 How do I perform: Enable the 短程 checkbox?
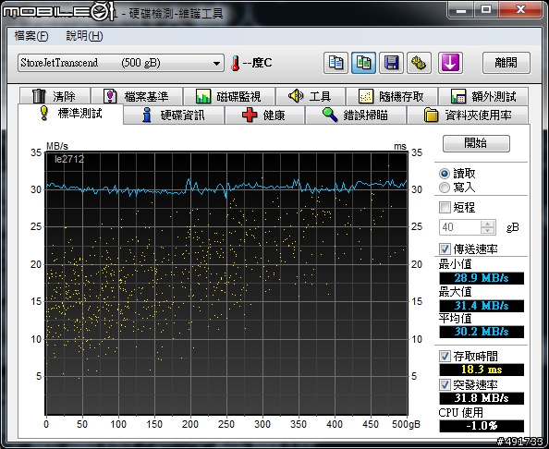[x=445, y=207]
